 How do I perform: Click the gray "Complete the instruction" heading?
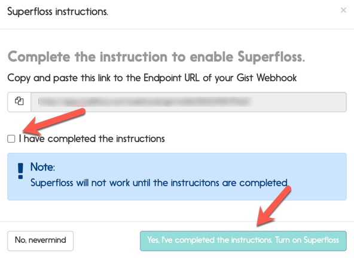pyautogui.click(x=156, y=57)
